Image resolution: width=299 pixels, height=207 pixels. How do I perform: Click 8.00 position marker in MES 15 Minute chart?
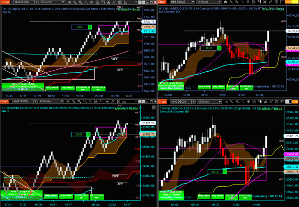point(211,48)
